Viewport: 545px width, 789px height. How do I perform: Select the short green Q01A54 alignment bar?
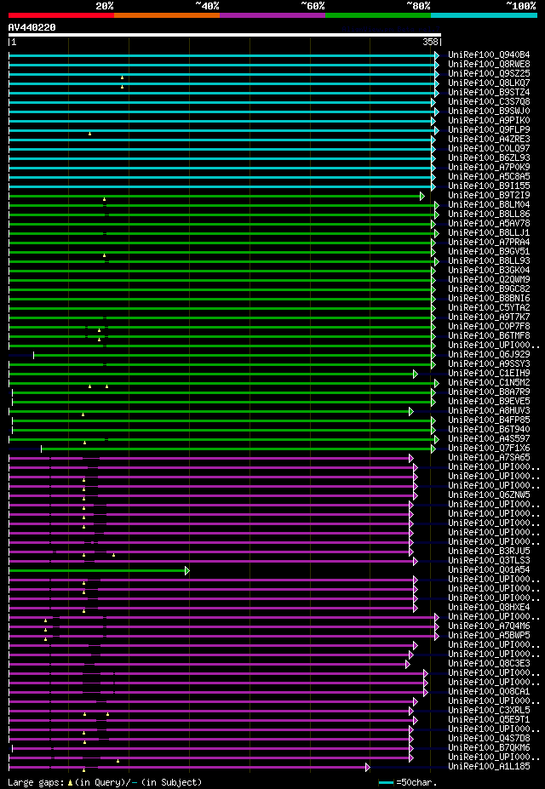[96, 570]
